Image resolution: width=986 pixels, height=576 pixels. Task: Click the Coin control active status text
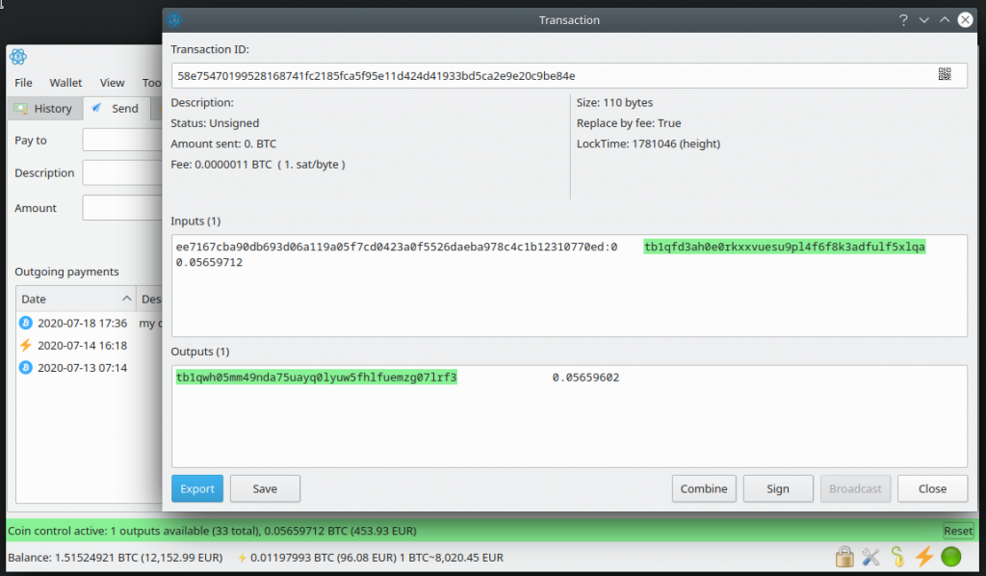tap(212, 531)
